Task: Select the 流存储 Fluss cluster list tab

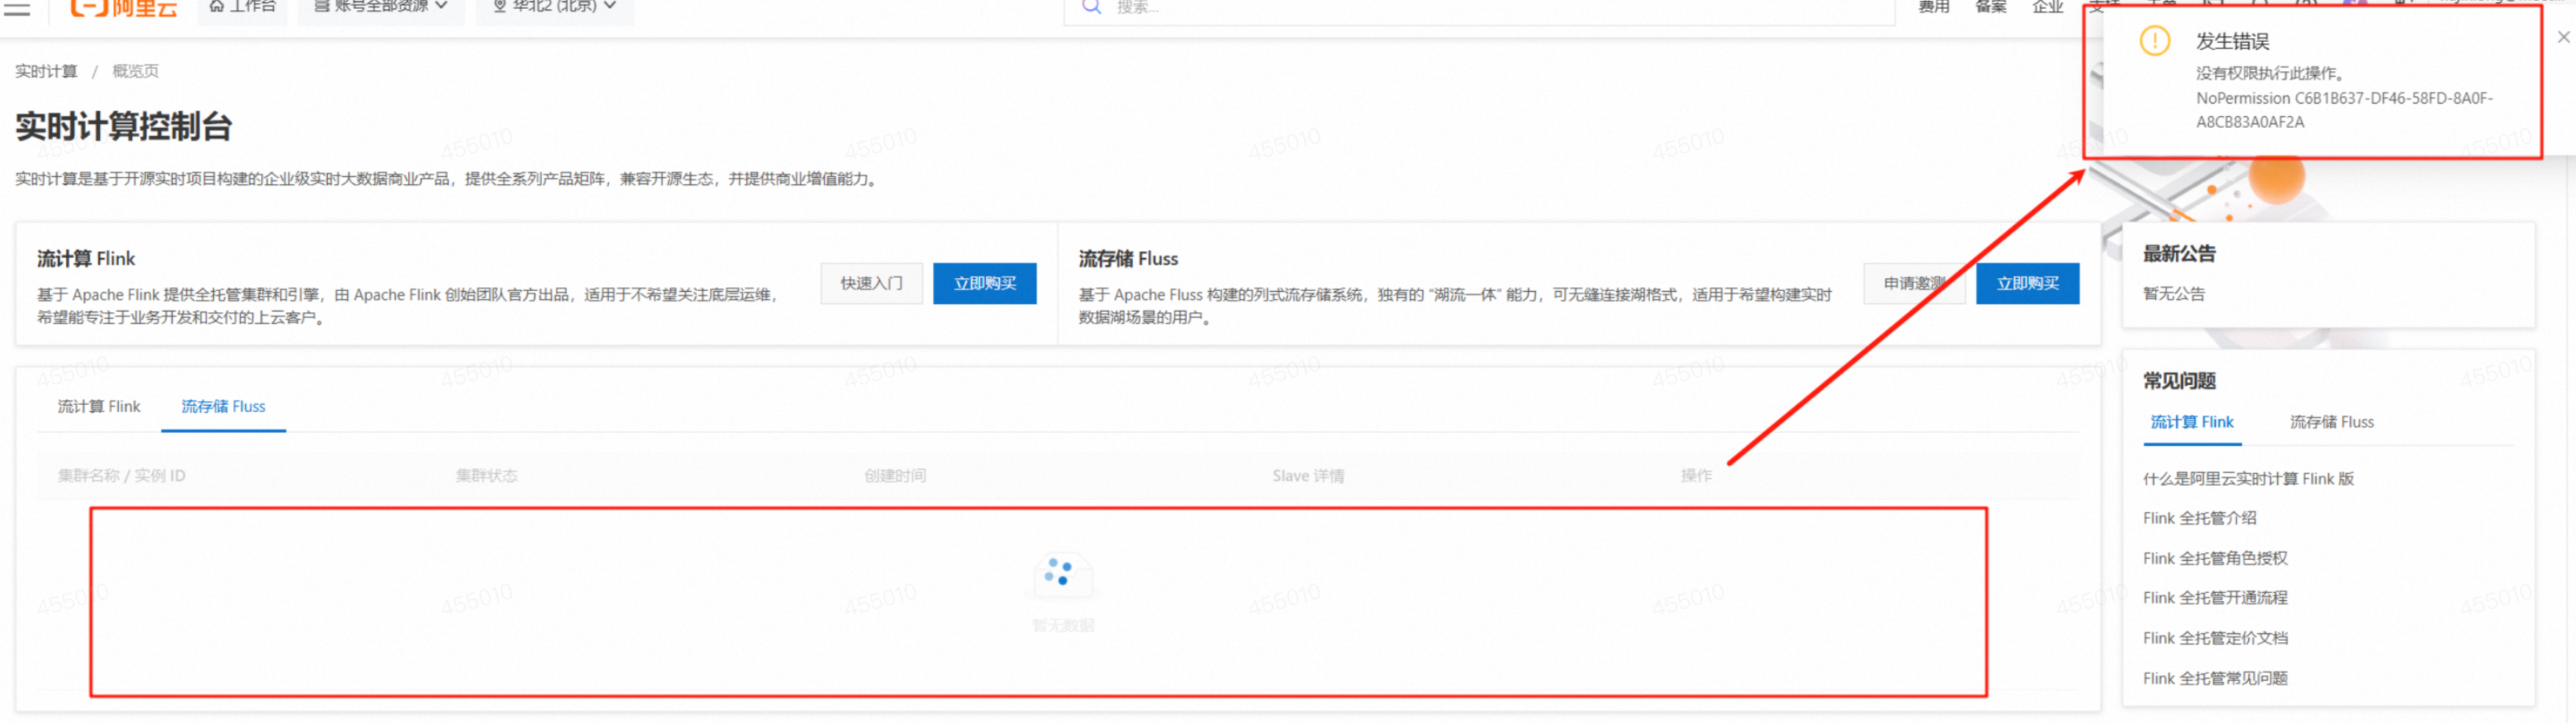Action: tap(223, 407)
